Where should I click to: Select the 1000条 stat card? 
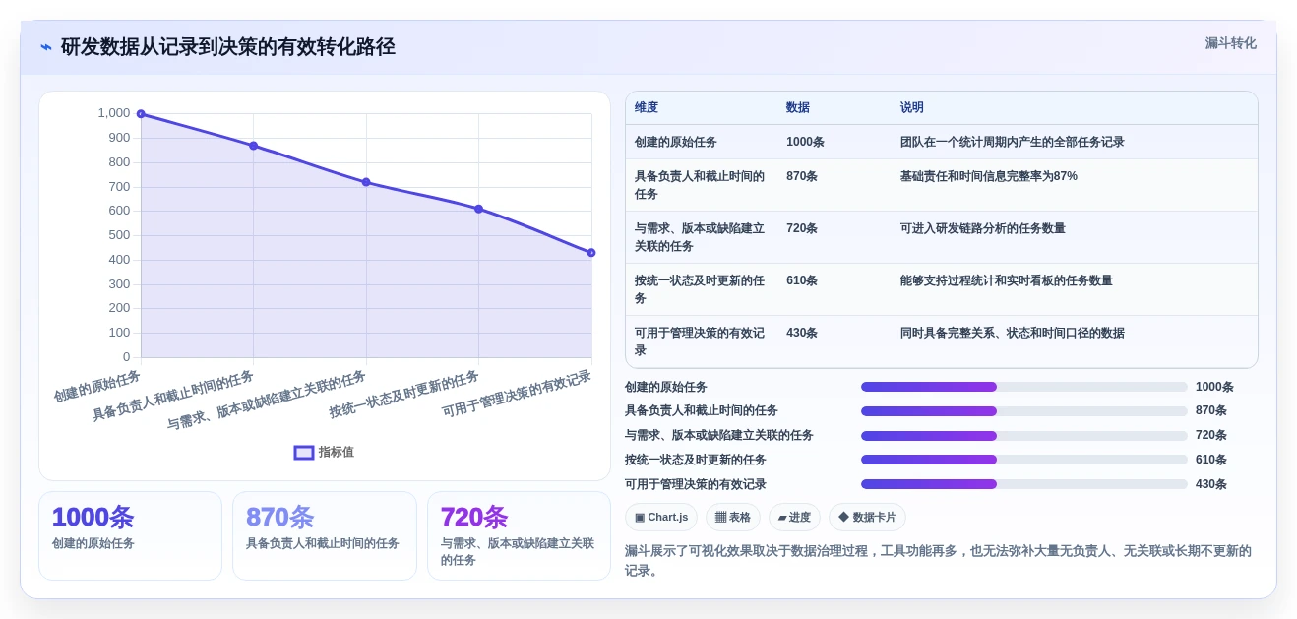point(130,535)
